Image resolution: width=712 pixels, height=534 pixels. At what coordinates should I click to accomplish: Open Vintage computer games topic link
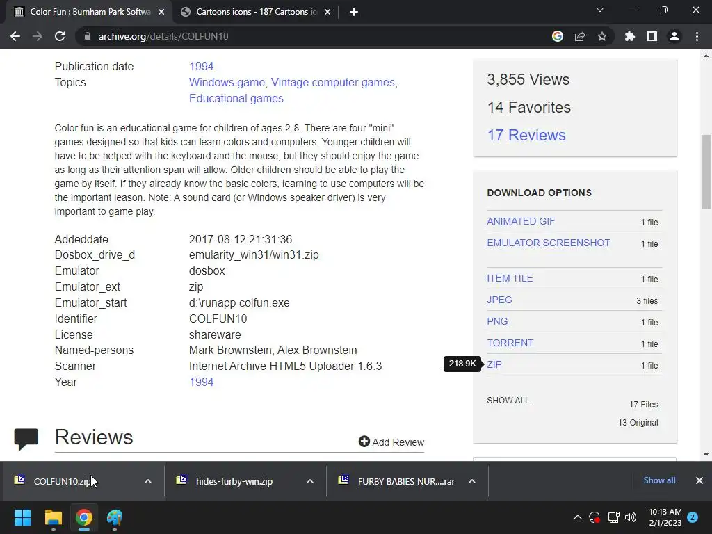[x=333, y=82]
